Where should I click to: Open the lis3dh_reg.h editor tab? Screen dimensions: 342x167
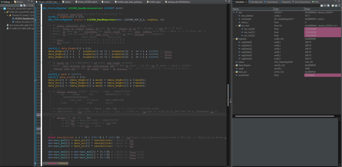tap(155, 2)
